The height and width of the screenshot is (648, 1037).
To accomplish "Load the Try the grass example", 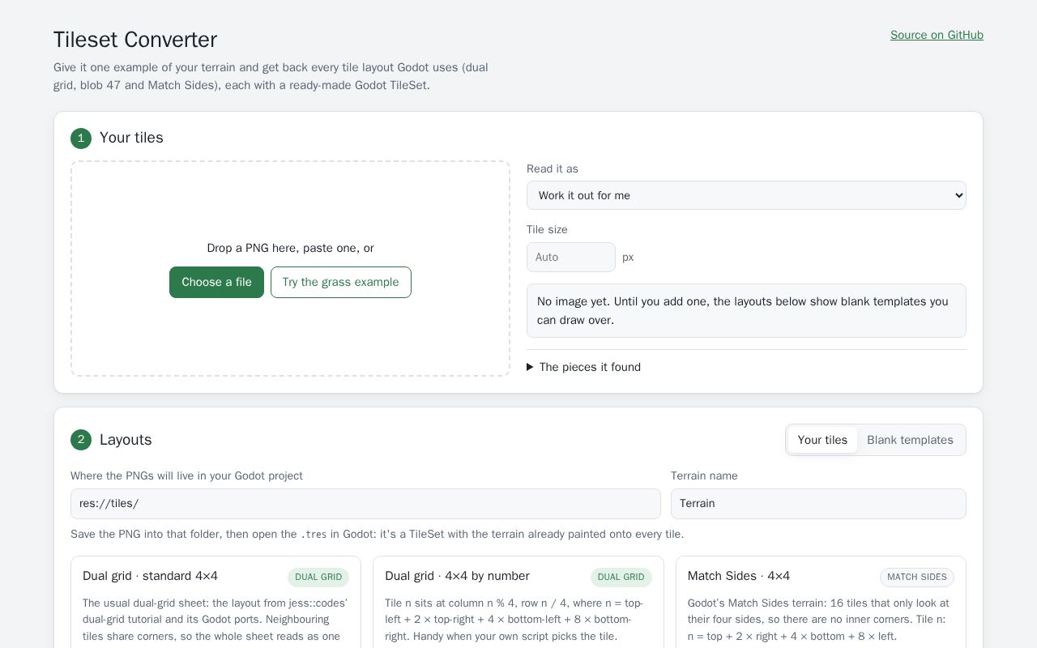I will [341, 282].
